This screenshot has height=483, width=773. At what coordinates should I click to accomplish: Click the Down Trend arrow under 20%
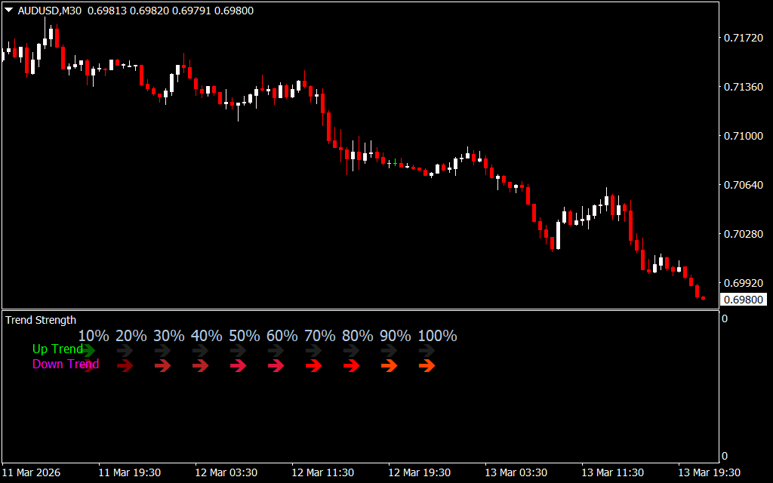pyautogui.click(x=125, y=366)
